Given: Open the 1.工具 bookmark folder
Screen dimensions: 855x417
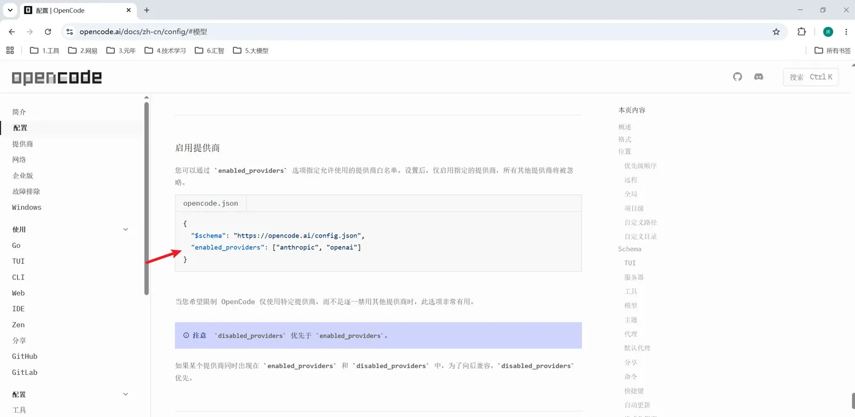Looking at the screenshot, I should tap(45, 51).
